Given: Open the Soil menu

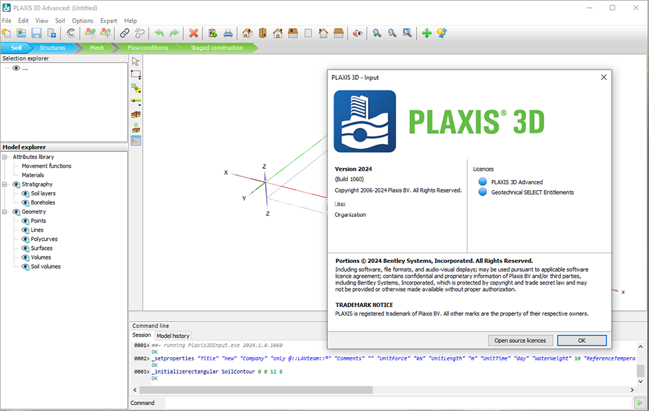Looking at the screenshot, I should click(60, 20).
